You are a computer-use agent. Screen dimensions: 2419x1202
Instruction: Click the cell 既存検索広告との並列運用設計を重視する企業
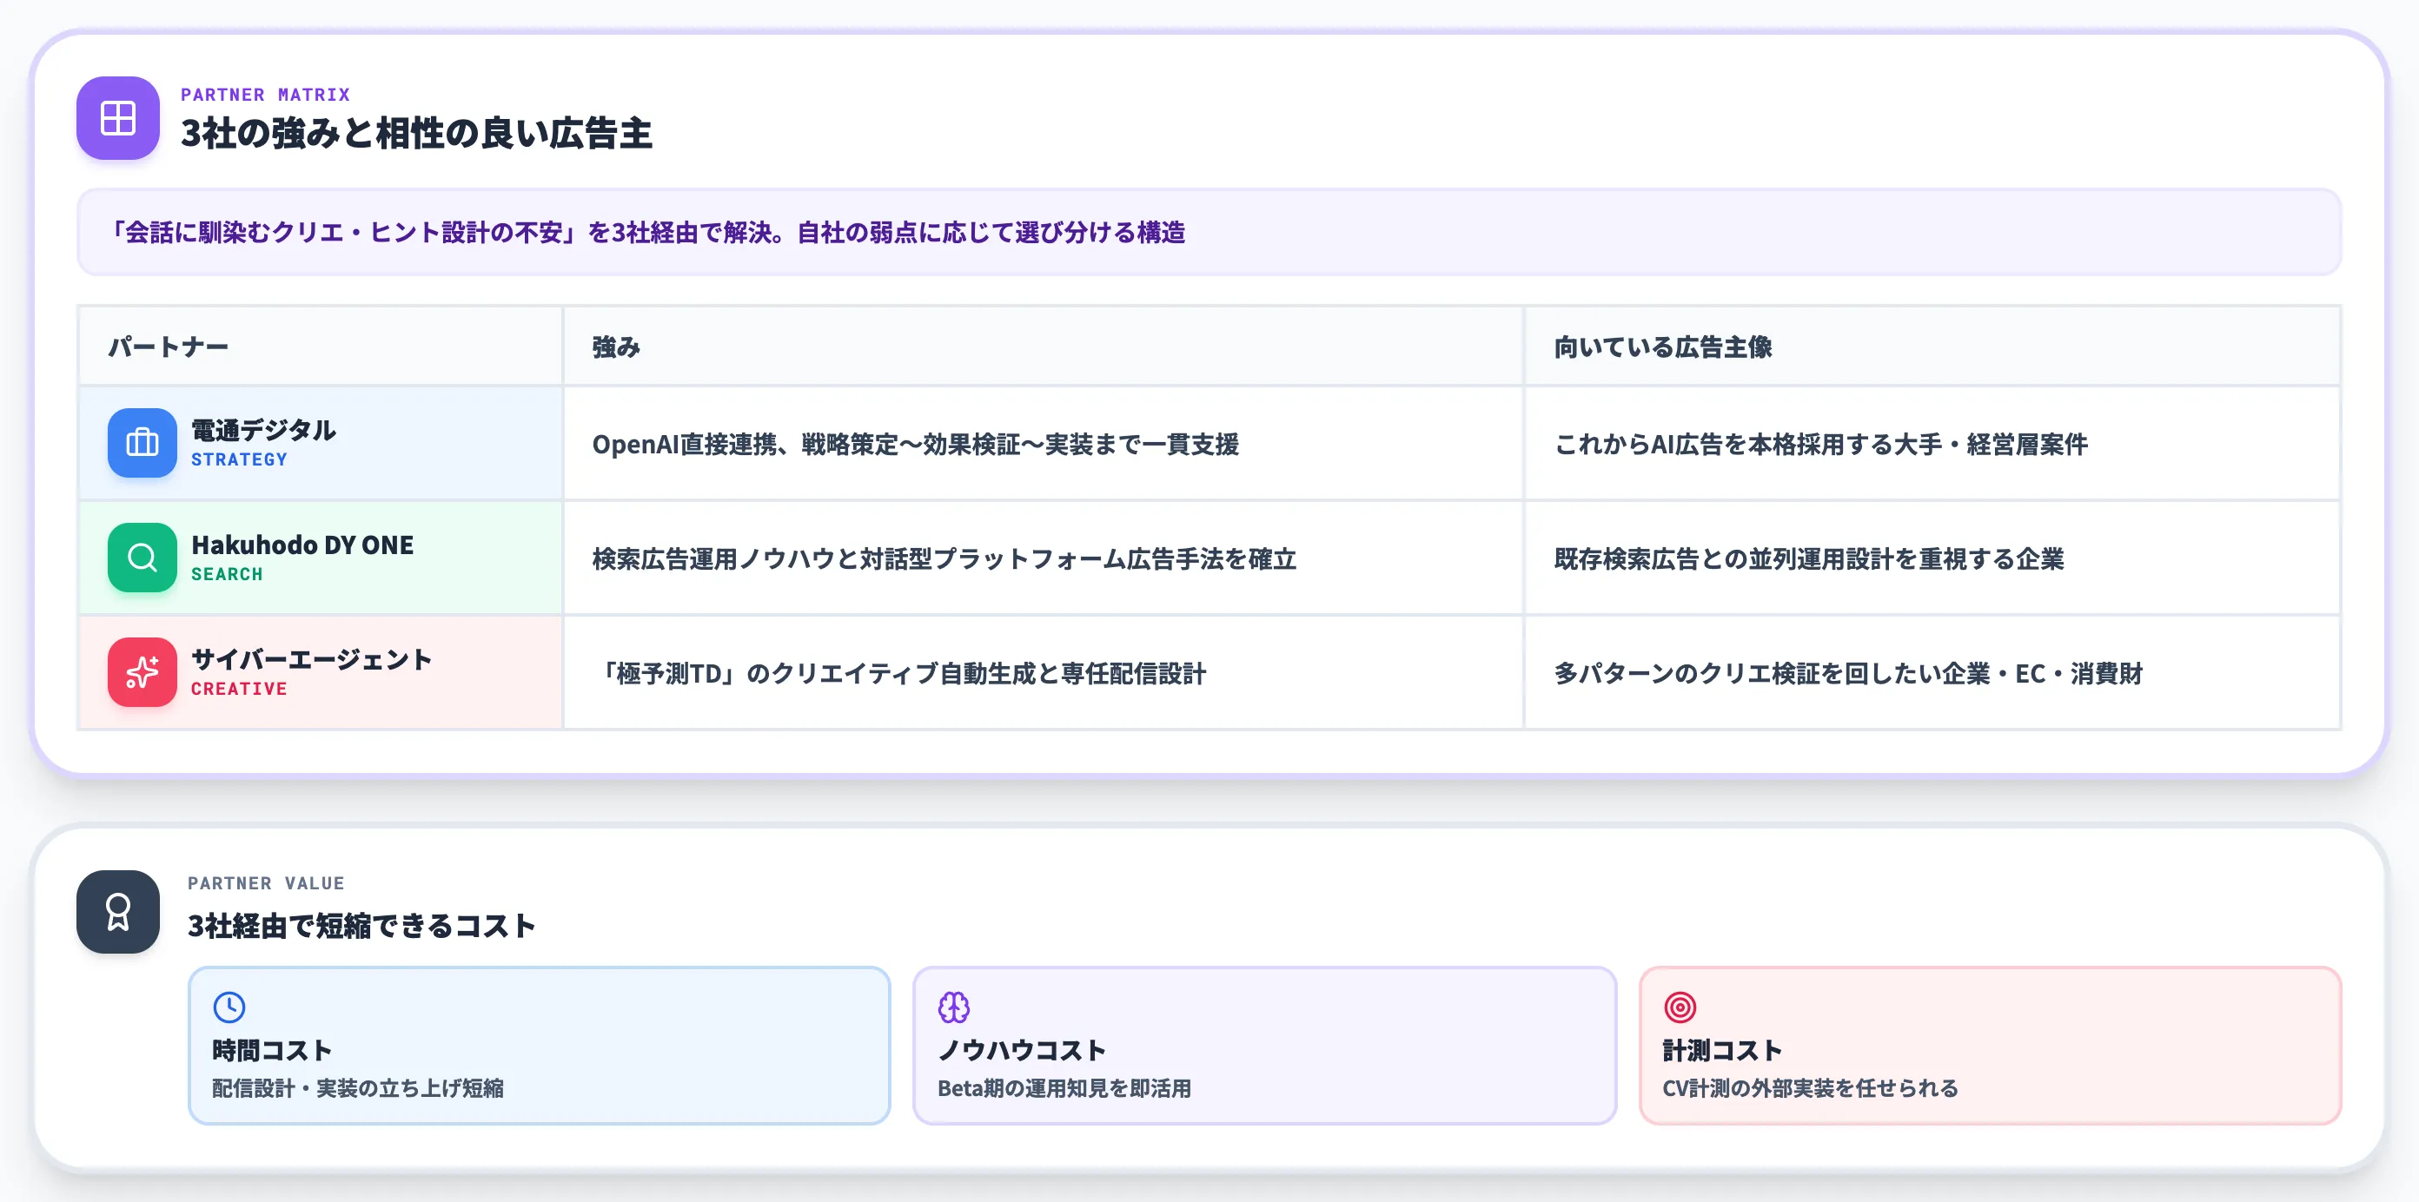(1932, 558)
